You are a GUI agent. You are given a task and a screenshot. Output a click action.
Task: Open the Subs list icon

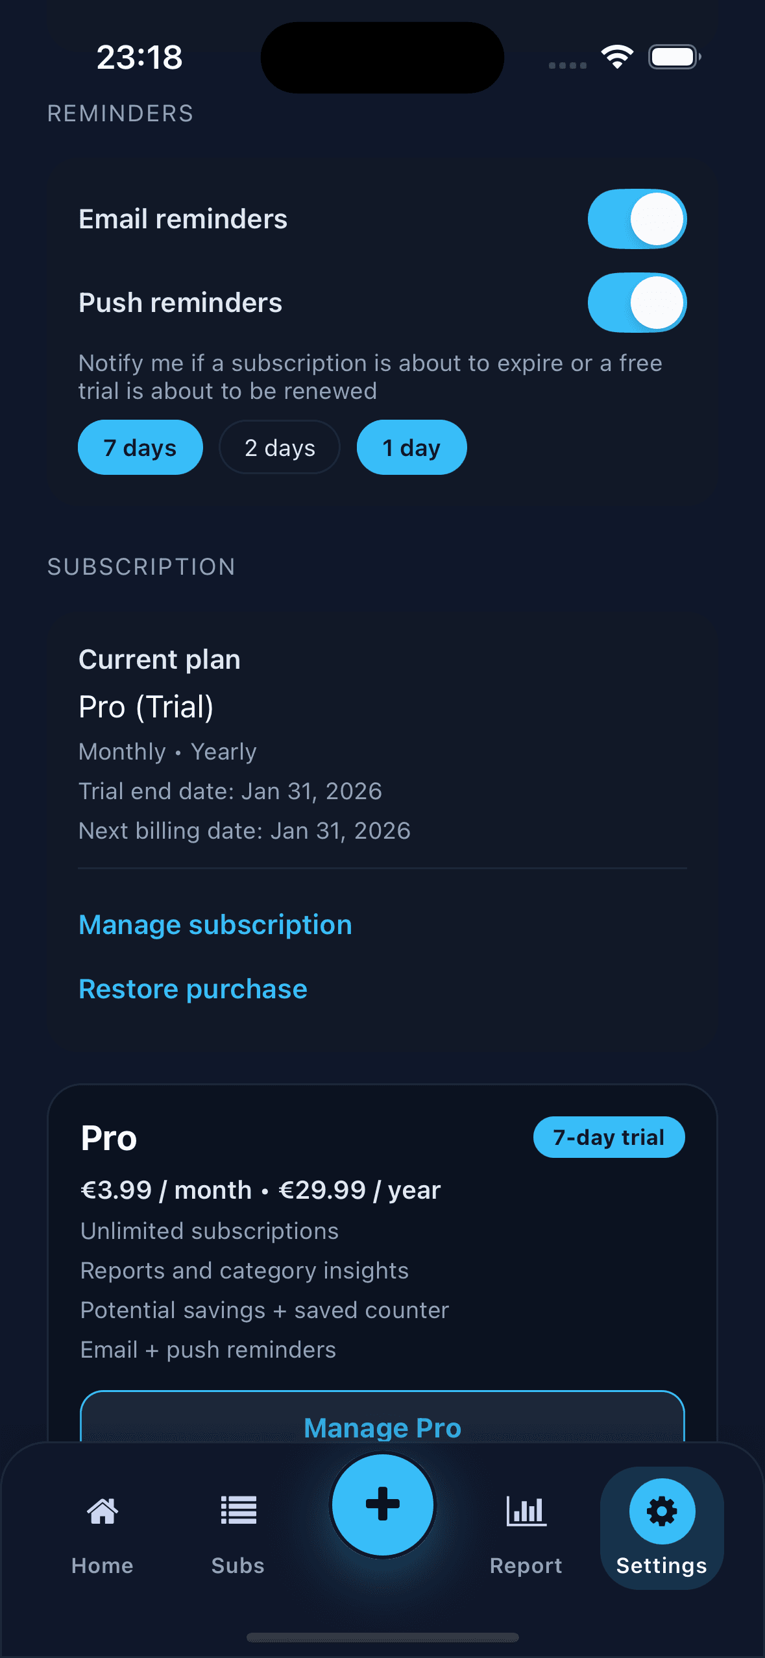[x=238, y=1511]
